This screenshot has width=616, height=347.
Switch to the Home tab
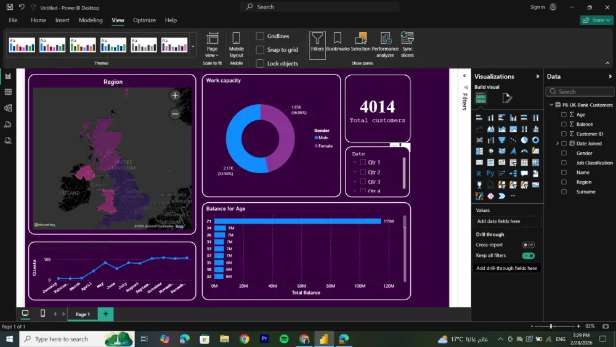[38, 20]
